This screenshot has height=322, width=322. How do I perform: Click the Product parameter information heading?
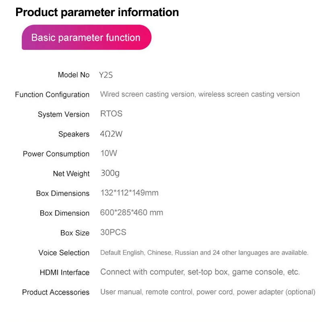coord(97,12)
